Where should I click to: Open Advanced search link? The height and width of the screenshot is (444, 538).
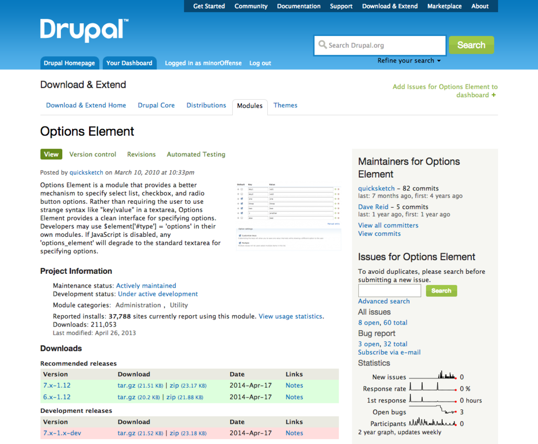coord(383,301)
